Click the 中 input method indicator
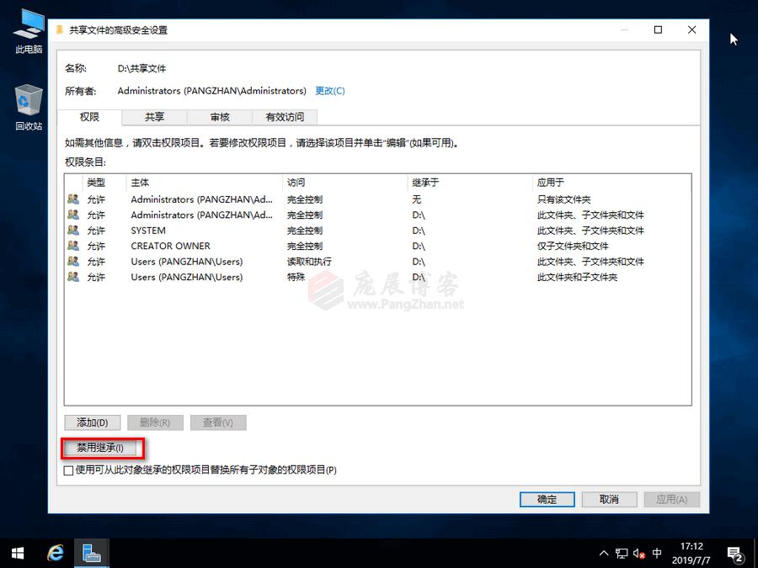The width and height of the screenshot is (758, 568). click(x=656, y=553)
